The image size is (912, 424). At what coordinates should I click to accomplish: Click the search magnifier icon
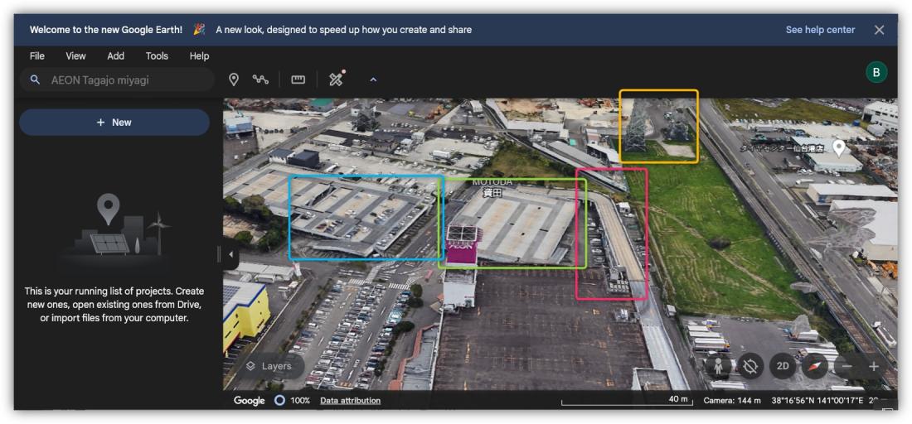(x=35, y=80)
